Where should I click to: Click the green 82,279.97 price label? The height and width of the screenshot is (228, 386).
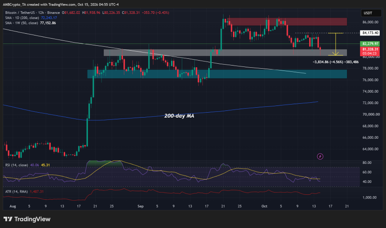tap(370, 44)
